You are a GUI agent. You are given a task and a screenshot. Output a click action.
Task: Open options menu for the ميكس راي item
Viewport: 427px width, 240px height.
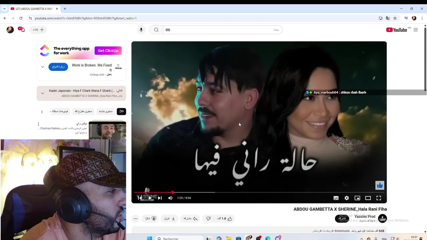[38, 124]
